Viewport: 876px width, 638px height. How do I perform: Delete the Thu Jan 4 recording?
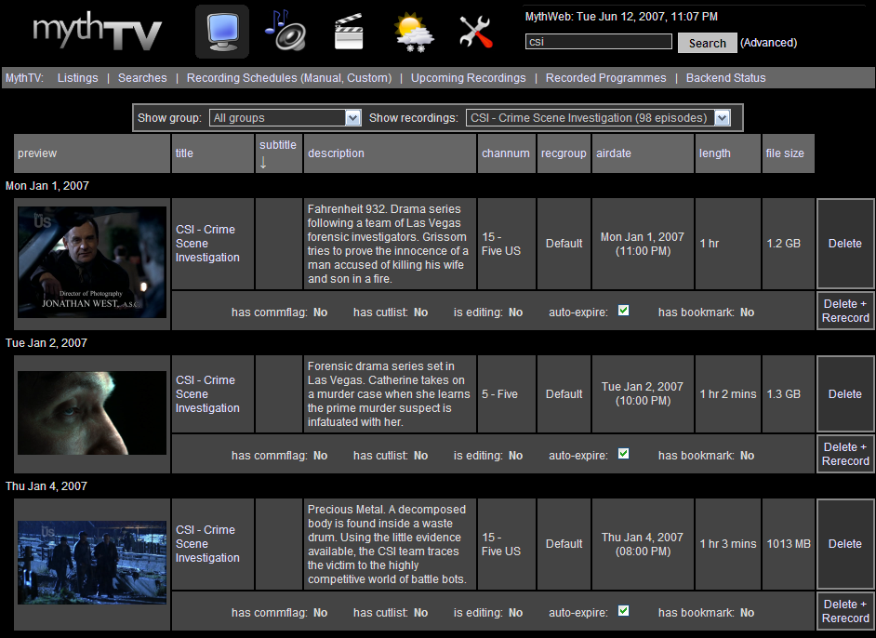pos(845,543)
